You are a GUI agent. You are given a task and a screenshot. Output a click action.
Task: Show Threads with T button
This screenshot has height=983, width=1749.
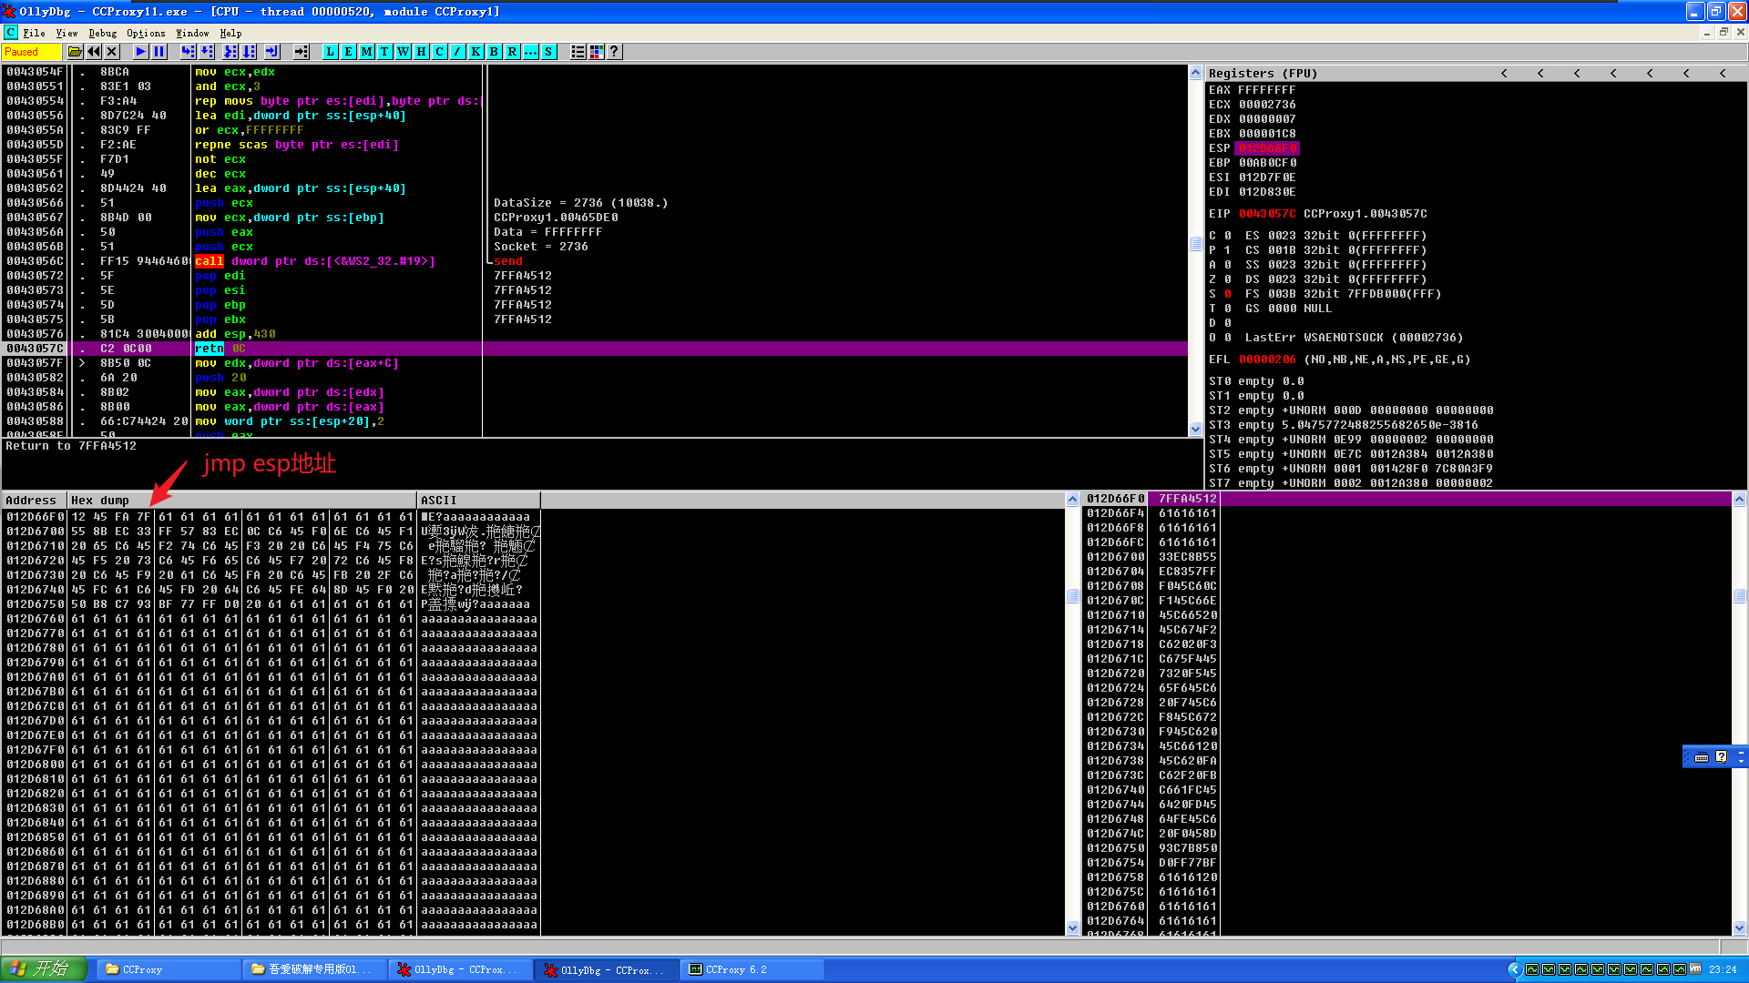pyautogui.click(x=384, y=52)
